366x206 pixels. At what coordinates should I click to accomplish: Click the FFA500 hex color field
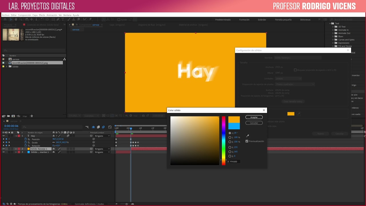tap(234, 162)
